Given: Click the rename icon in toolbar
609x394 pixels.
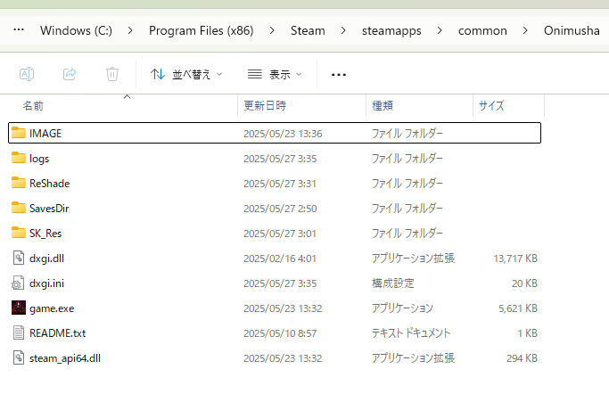Looking at the screenshot, I should tap(27, 74).
